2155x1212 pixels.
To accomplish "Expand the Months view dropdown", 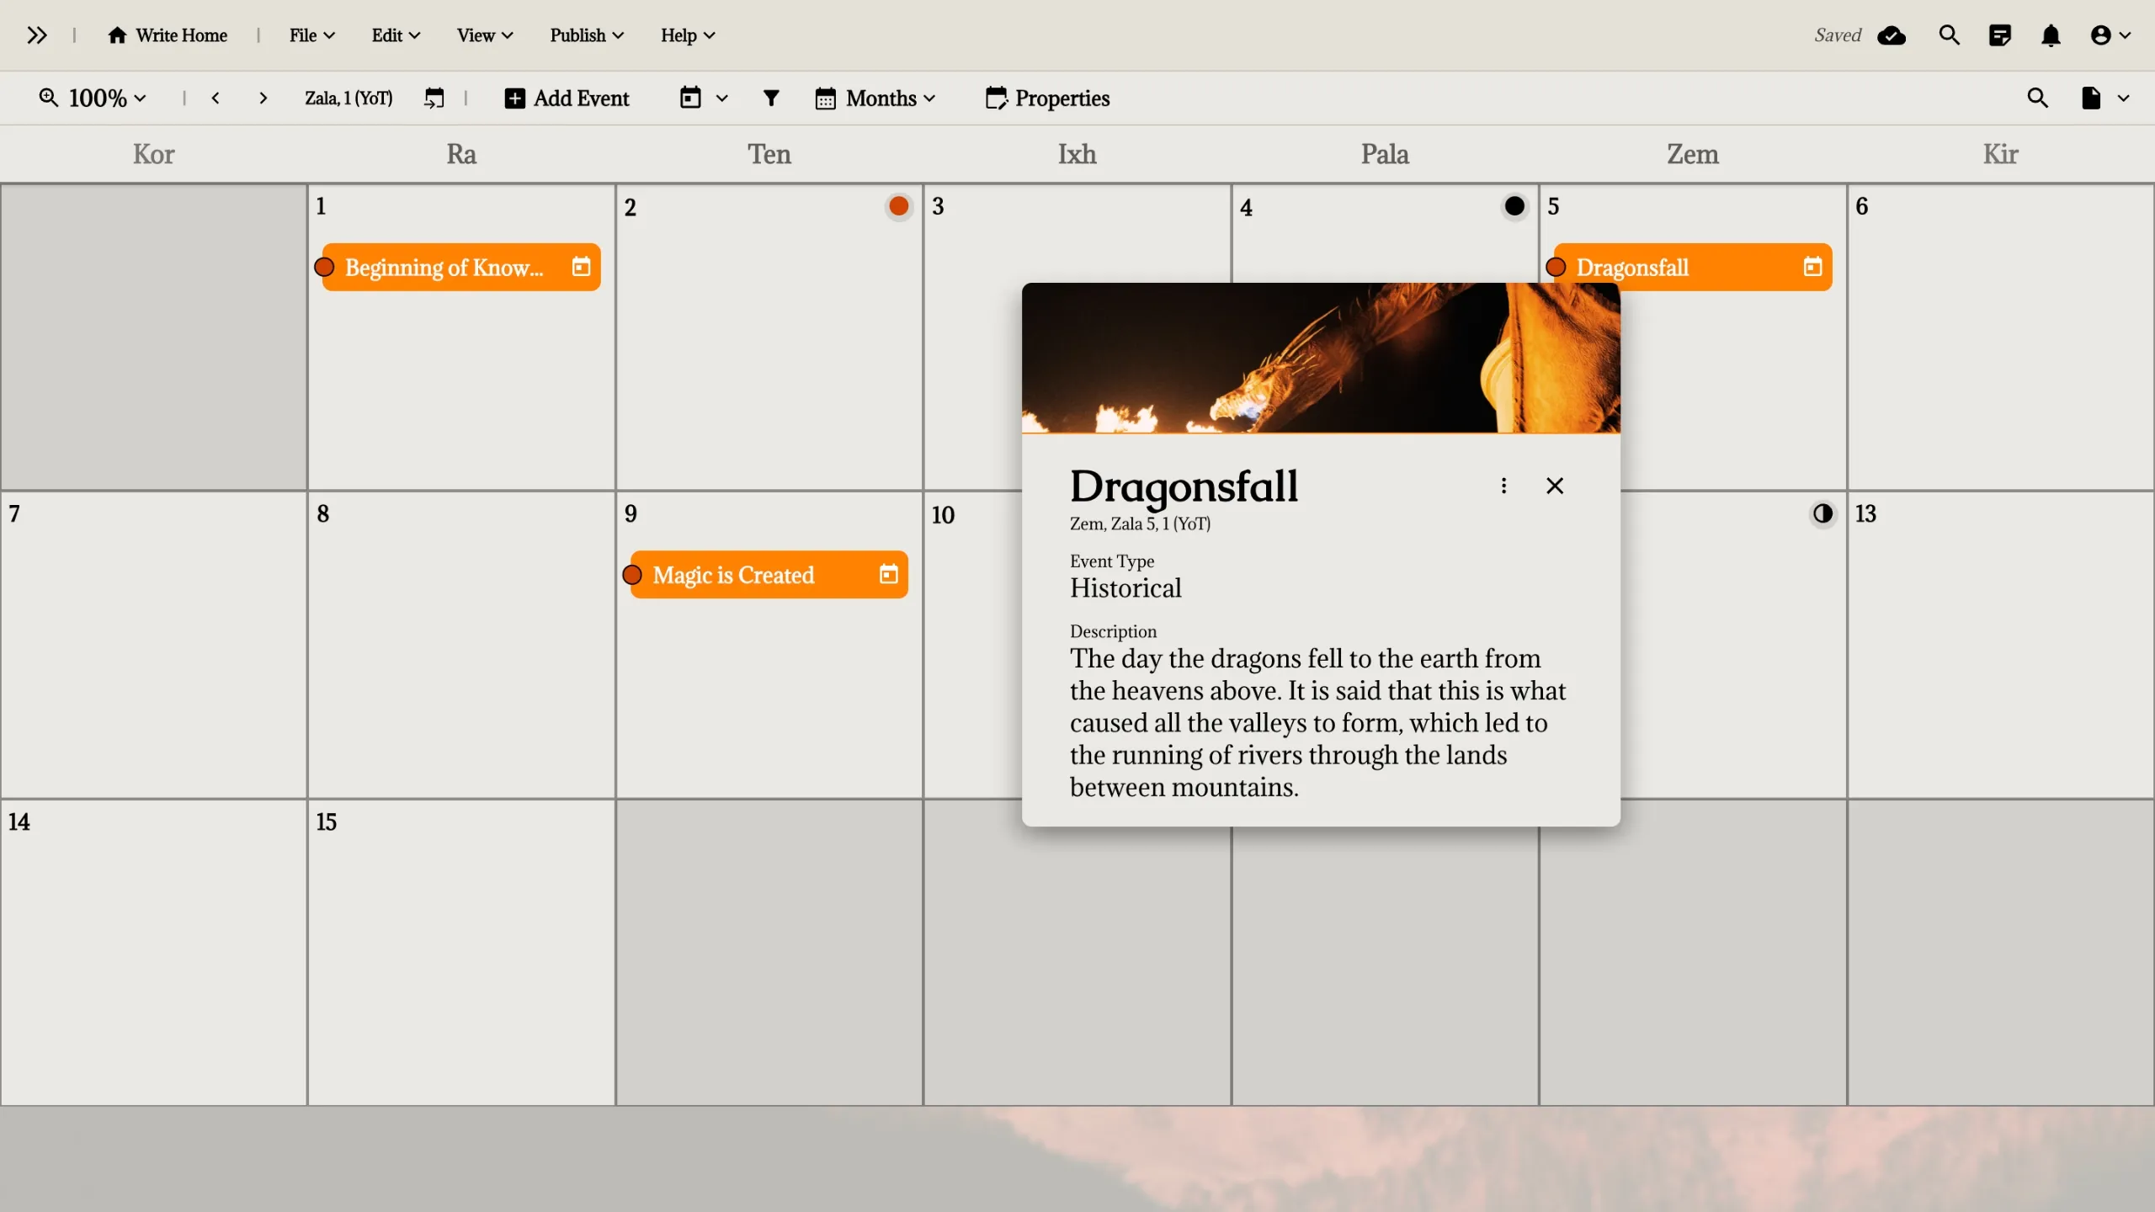I will [875, 98].
